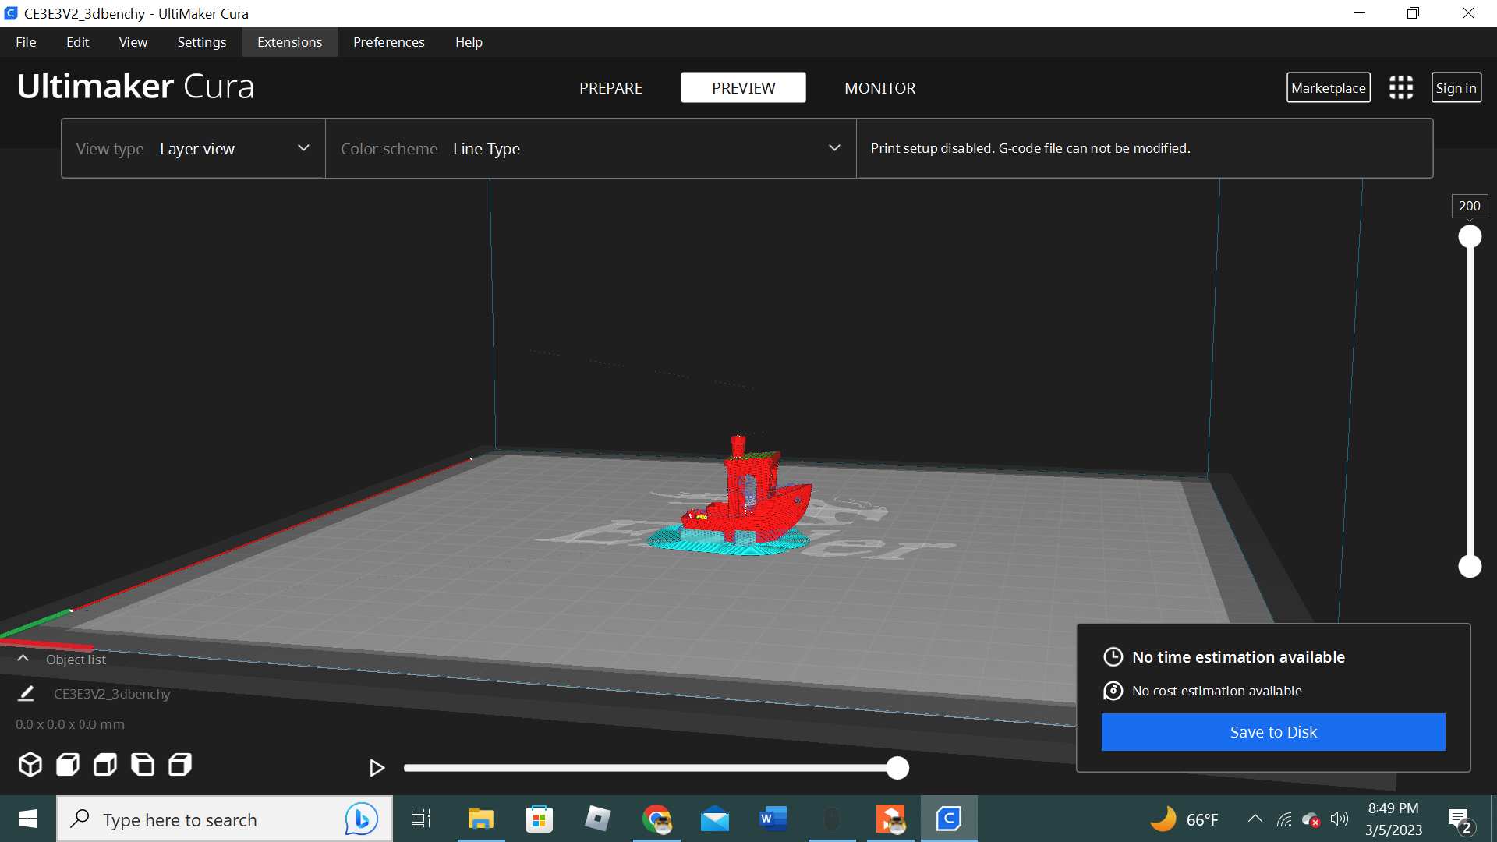Click the Cura logo in title bar
Image resolution: width=1497 pixels, height=842 pixels.
(x=11, y=13)
